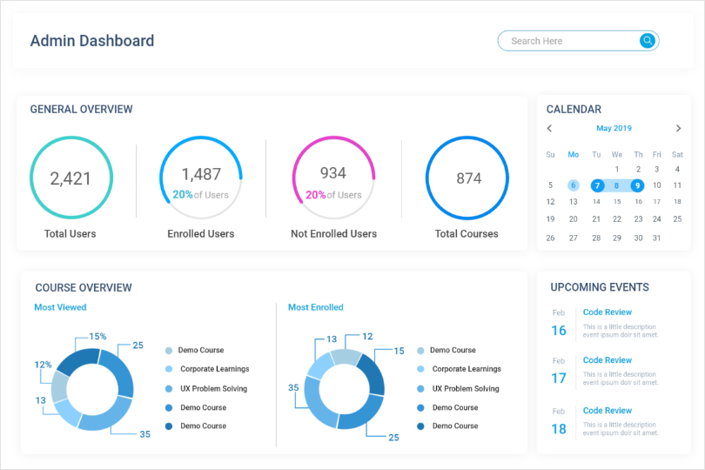Click the Upcoming Events heading
Viewport: 705px width, 470px height.
[x=600, y=287]
